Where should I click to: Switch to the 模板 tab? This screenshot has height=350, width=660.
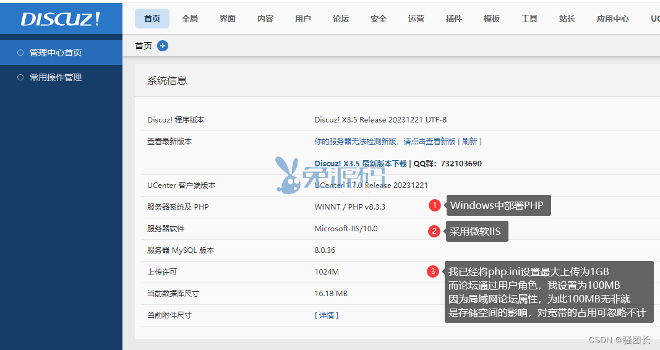[x=492, y=19]
